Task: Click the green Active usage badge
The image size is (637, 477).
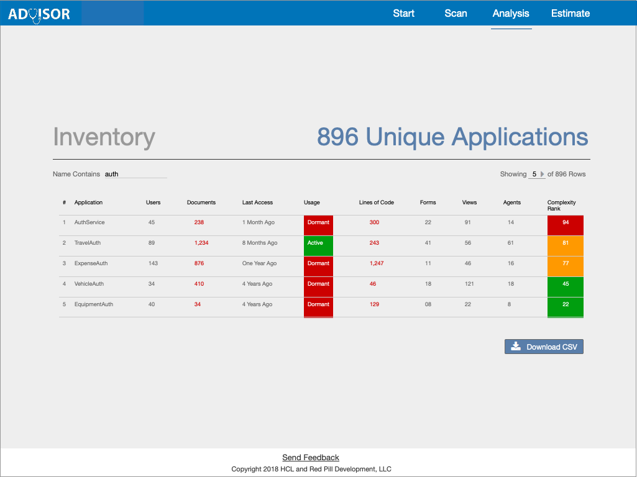Action: (x=318, y=243)
